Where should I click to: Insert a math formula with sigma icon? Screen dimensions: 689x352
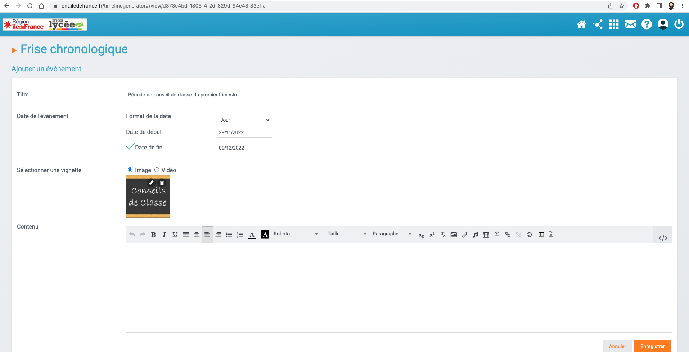pos(497,235)
